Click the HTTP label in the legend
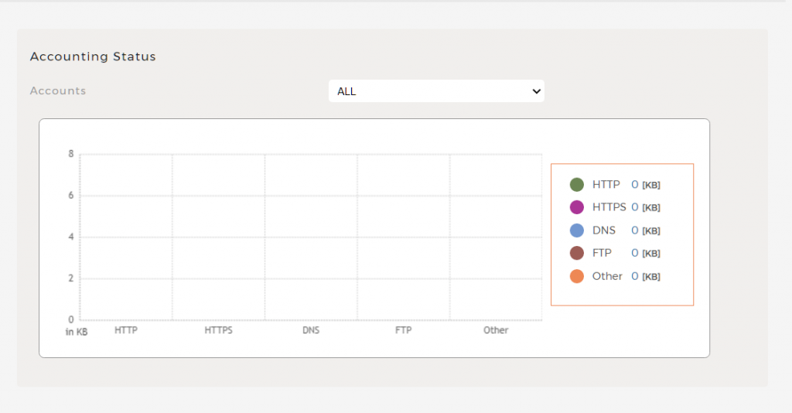Viewport: 792px width, 413px height. [x=606, y=185]
